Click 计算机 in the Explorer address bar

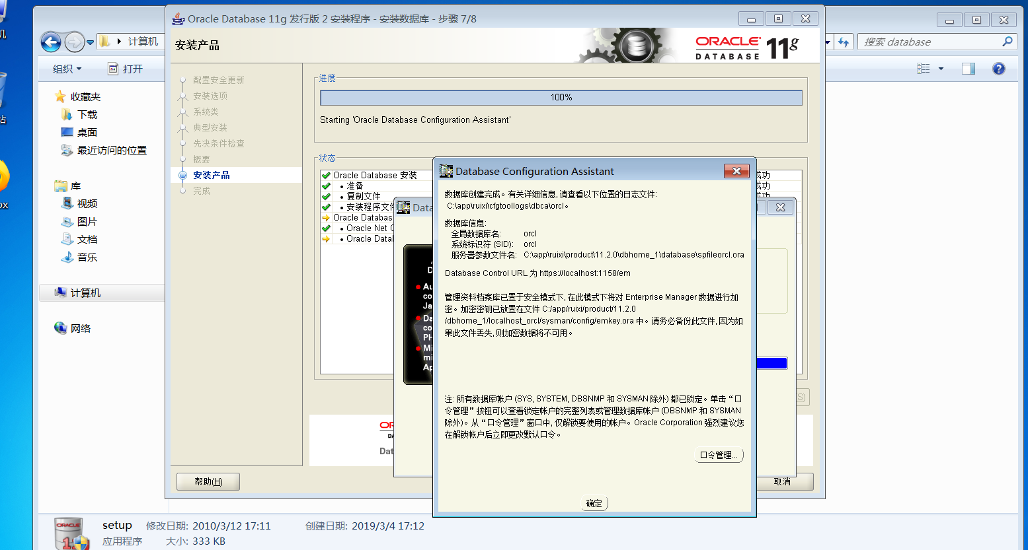pos(143,41)
